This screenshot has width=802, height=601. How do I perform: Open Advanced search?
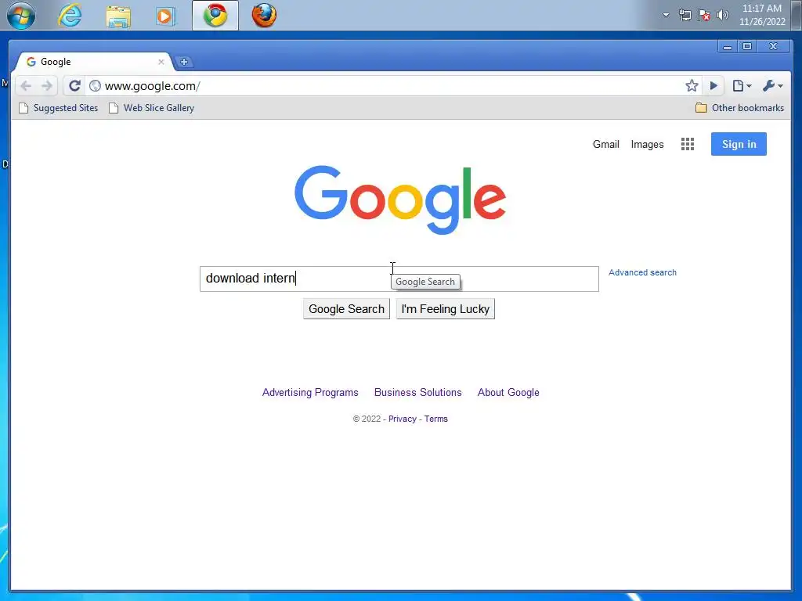(642, 272)
